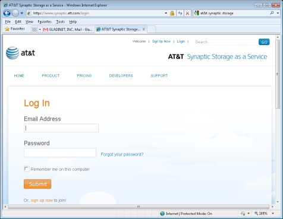Click the Refresh page icon
The height and width of the screenshot is (219, 283).
coord(180,13)
